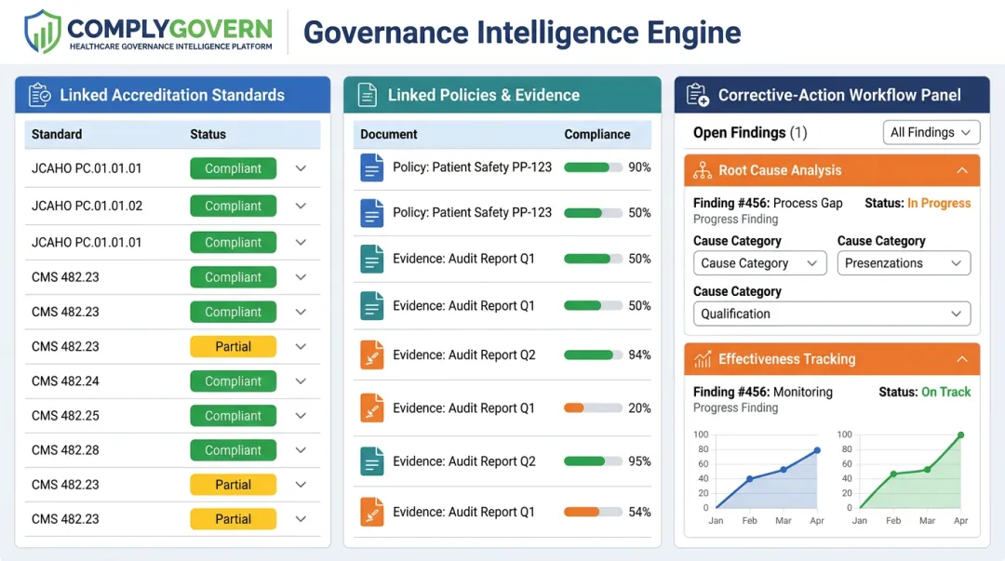Screen dimensions: 1005x561
Task: Open the dropdown showing Cause Category
Action: pyautogui.click(x=760, y=263)
